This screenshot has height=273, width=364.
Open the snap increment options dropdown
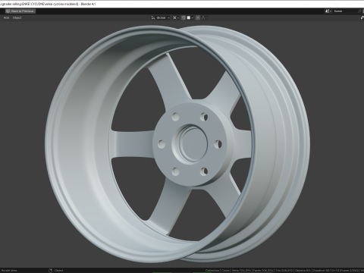190,17
